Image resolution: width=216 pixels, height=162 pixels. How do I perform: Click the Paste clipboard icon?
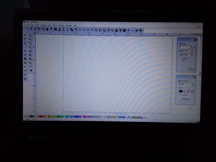(76, 30)
